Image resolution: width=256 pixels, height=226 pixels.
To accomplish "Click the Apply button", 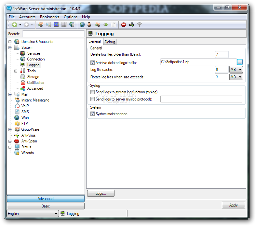I will click(233, 205).
